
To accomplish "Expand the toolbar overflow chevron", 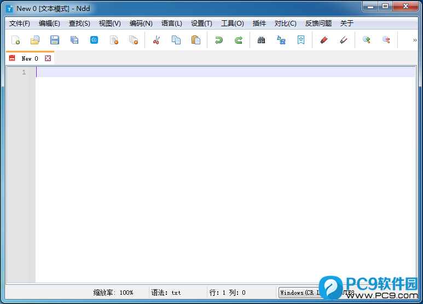I will tap(414, 40).
